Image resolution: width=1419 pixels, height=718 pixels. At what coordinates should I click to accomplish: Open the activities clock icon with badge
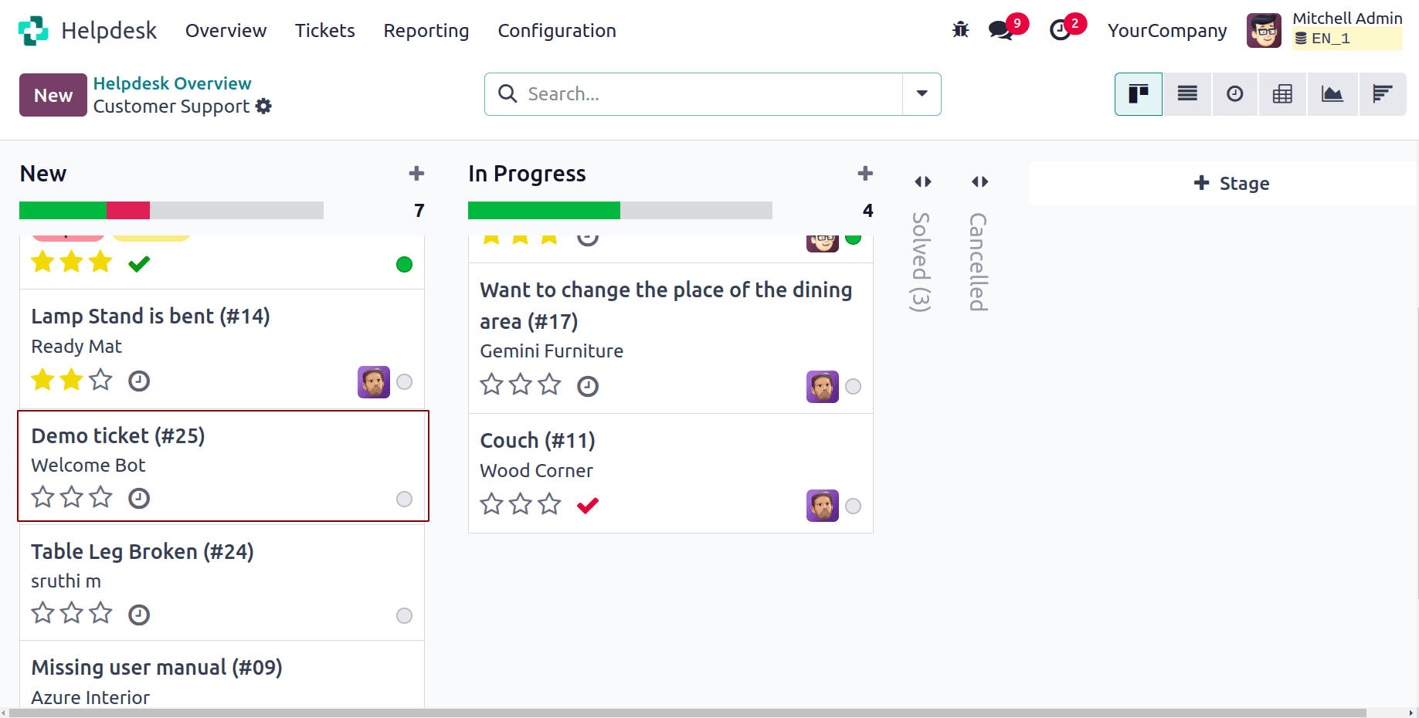(1062, 32)
